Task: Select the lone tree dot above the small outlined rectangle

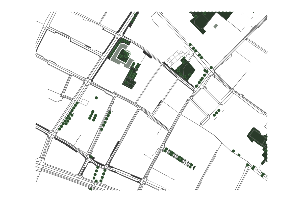Action: (96, 98)
